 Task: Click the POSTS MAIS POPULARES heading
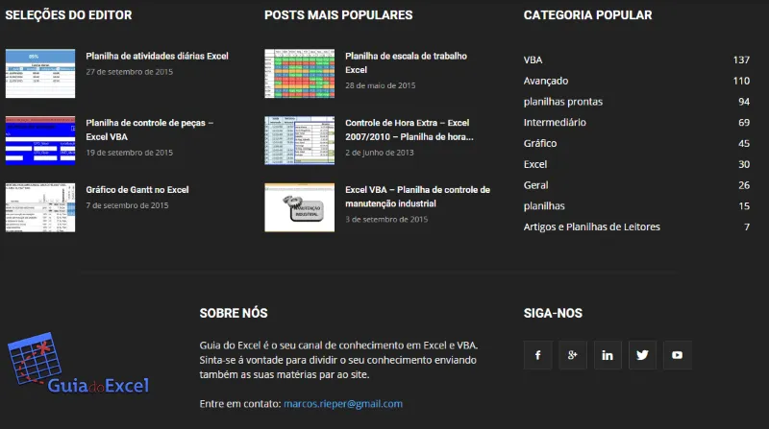[338, 15]
